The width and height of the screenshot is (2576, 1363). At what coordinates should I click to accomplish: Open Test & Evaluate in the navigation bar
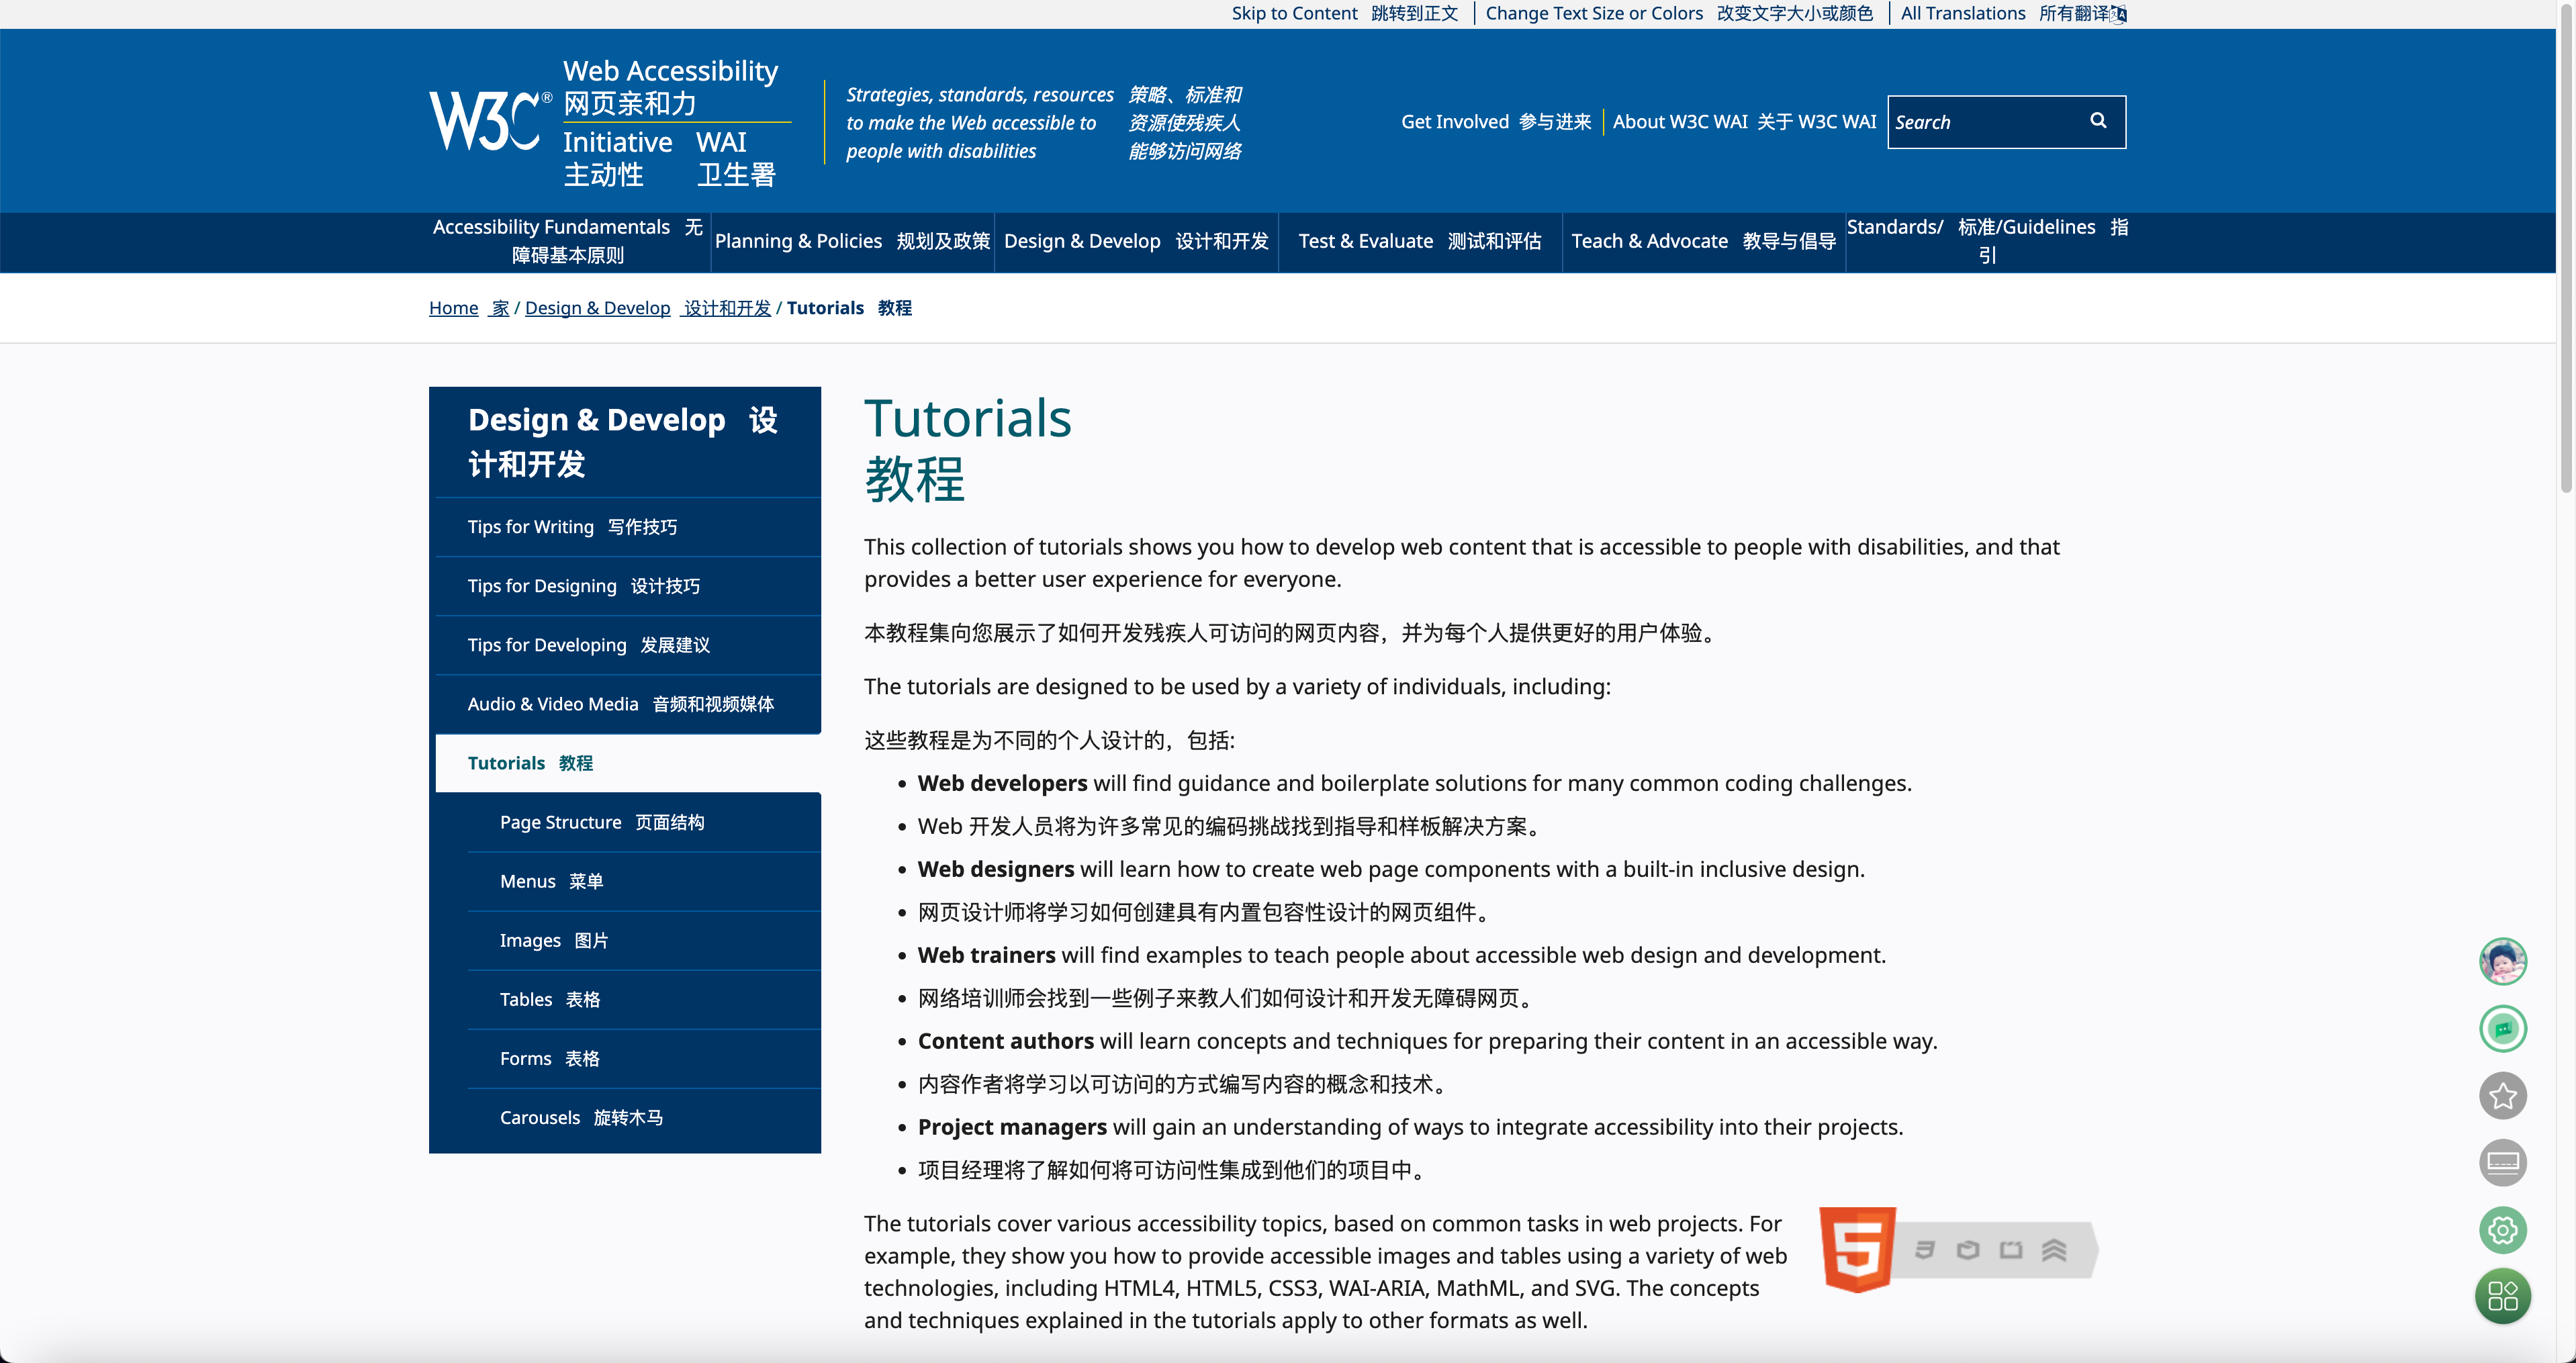1419,241
